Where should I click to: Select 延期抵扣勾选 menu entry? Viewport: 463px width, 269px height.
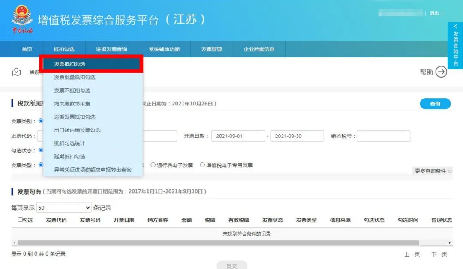[93, 157]
